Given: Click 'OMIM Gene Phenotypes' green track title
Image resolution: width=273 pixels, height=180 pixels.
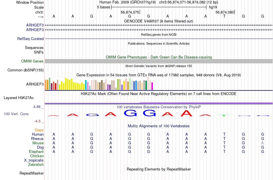Looking at the screenshot, I should click(159, 57).
